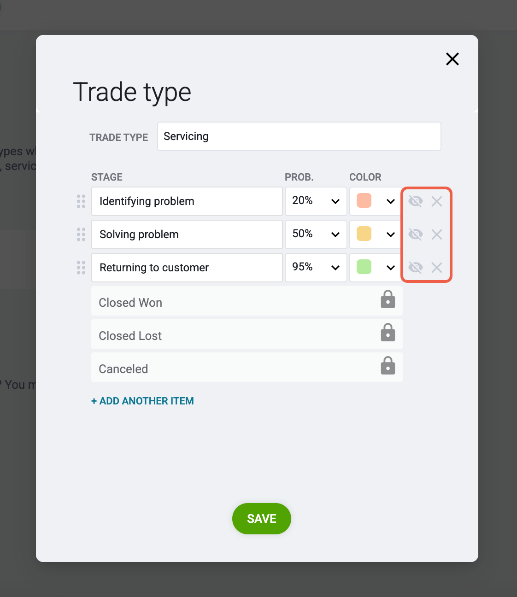The height and width of the screenshot is (597, 517).
Task: Click the Trade Type input field
Action: (299, 136)
